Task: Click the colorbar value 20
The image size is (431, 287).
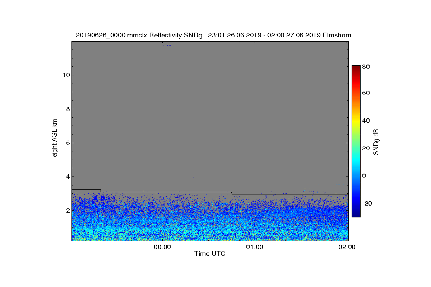Action: click(x=366, y=148)
